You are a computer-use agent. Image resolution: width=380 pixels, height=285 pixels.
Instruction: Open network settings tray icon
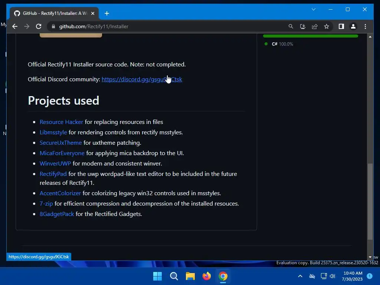(324, 276)
